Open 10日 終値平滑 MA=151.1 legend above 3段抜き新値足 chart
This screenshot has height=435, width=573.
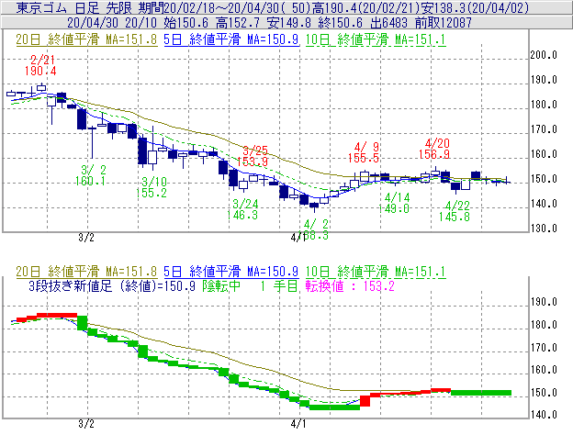(x=376, y=272)
